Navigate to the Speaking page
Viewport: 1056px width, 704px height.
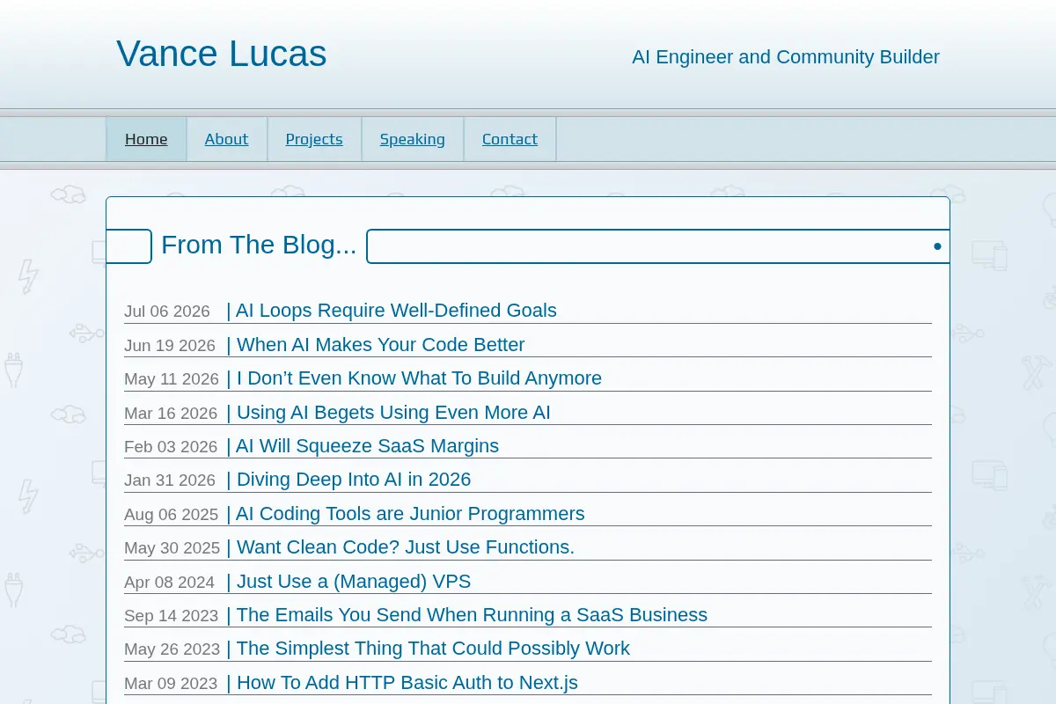[413, 139]
